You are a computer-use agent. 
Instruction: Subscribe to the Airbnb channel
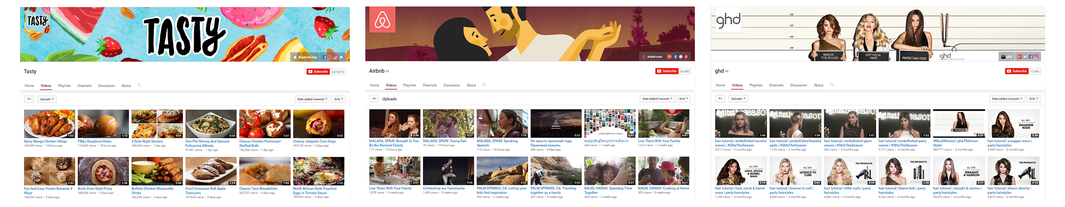667,71
